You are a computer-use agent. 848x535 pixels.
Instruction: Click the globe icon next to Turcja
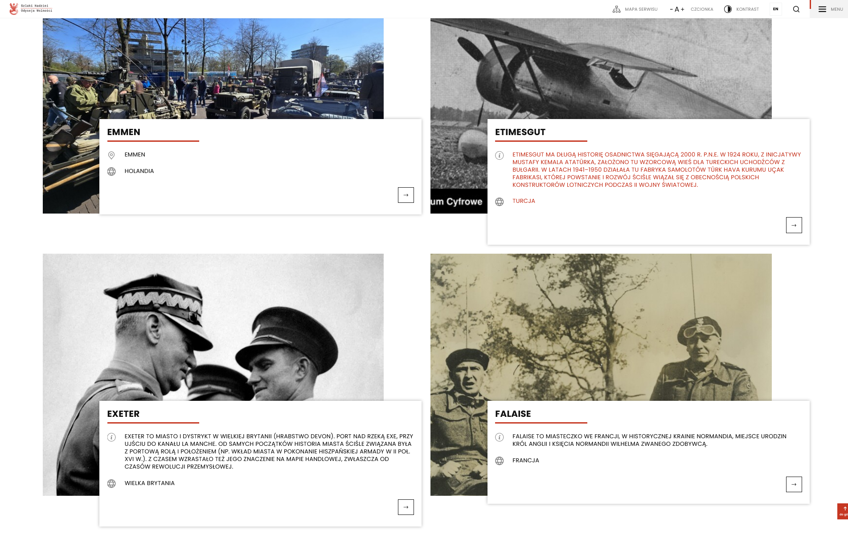500,202
